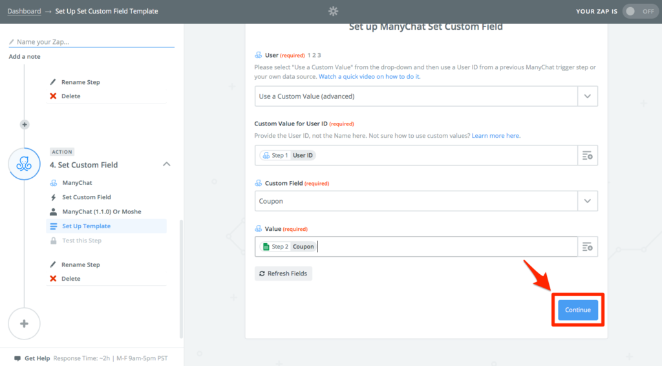Viewport: 662px width, 366px height.
Task: Click the Continue button
Action: pyautogui.click(x=578, y=310)
